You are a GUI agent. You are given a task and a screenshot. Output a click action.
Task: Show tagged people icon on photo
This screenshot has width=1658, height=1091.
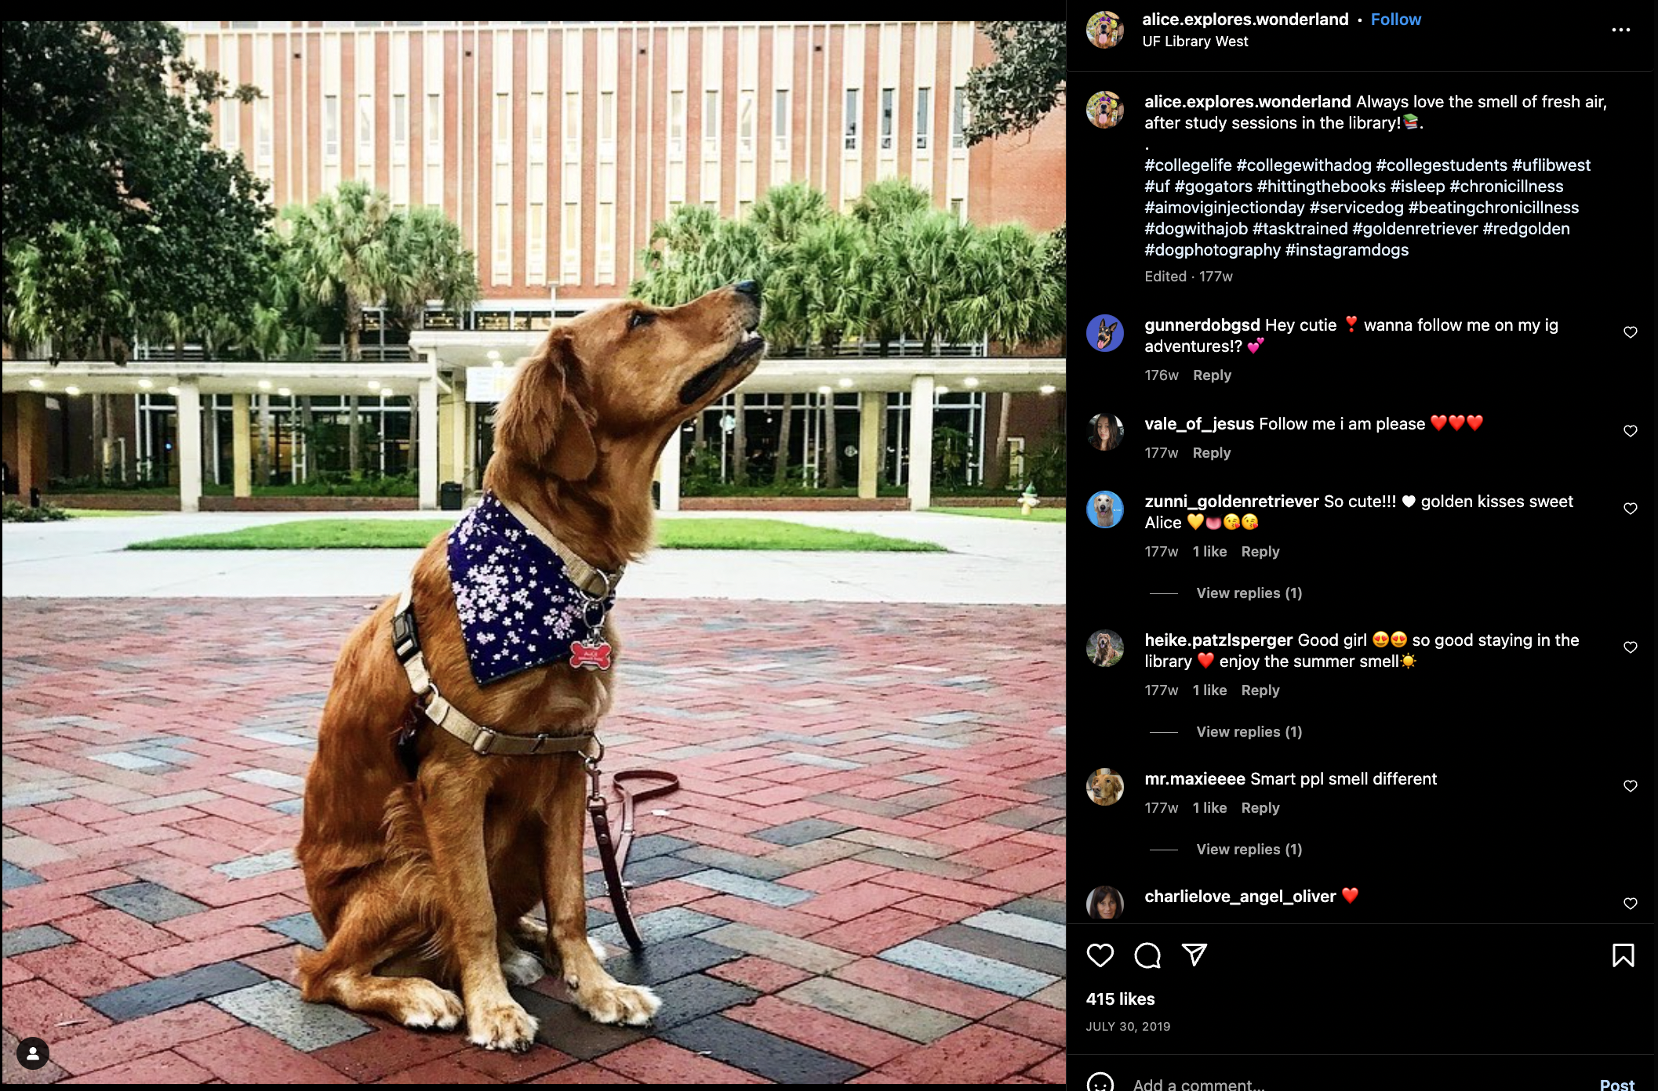point(33,1054)
